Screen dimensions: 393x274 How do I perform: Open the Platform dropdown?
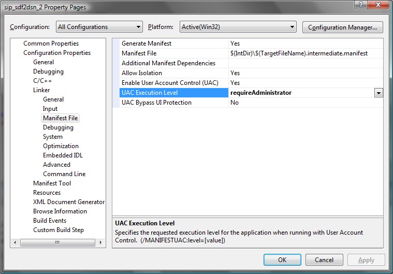click(x=238, y=27)
